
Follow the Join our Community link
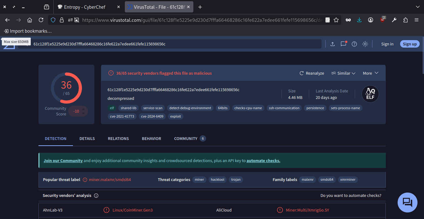(x=63, y=161)
